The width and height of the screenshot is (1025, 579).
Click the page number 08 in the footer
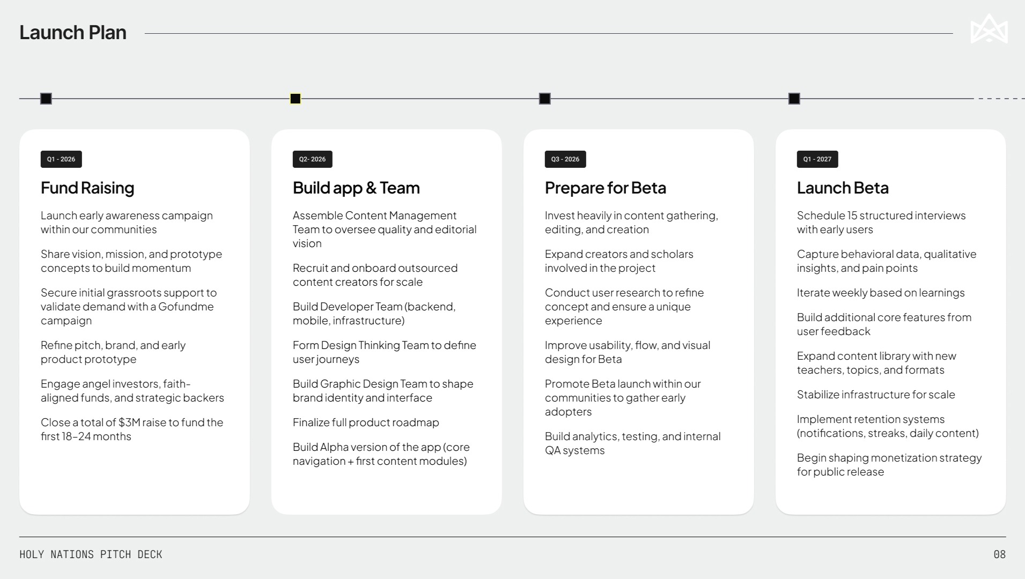999,554
